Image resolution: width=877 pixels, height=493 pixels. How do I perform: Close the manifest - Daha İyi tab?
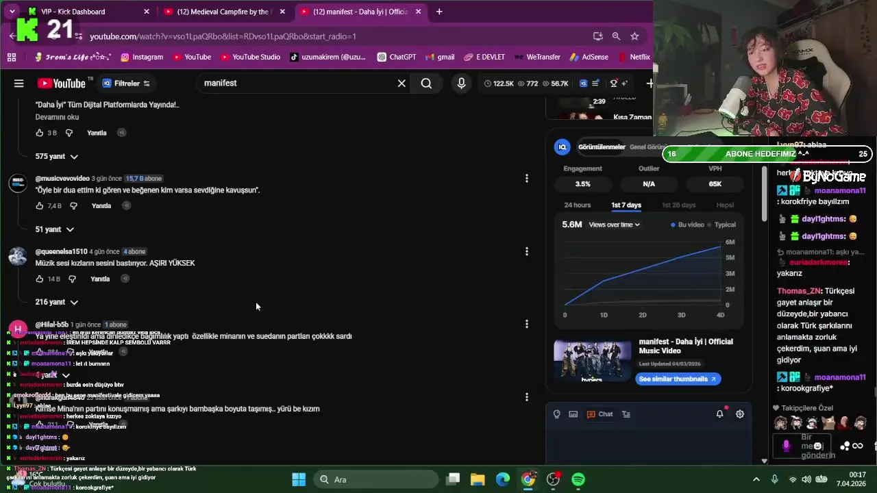(x=418, y=12)
